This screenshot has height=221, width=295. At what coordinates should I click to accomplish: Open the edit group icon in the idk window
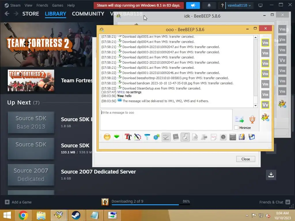click(x=282, y=104)
